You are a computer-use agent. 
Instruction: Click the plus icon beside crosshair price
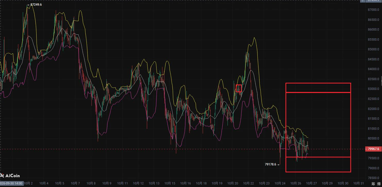[363, 1]
